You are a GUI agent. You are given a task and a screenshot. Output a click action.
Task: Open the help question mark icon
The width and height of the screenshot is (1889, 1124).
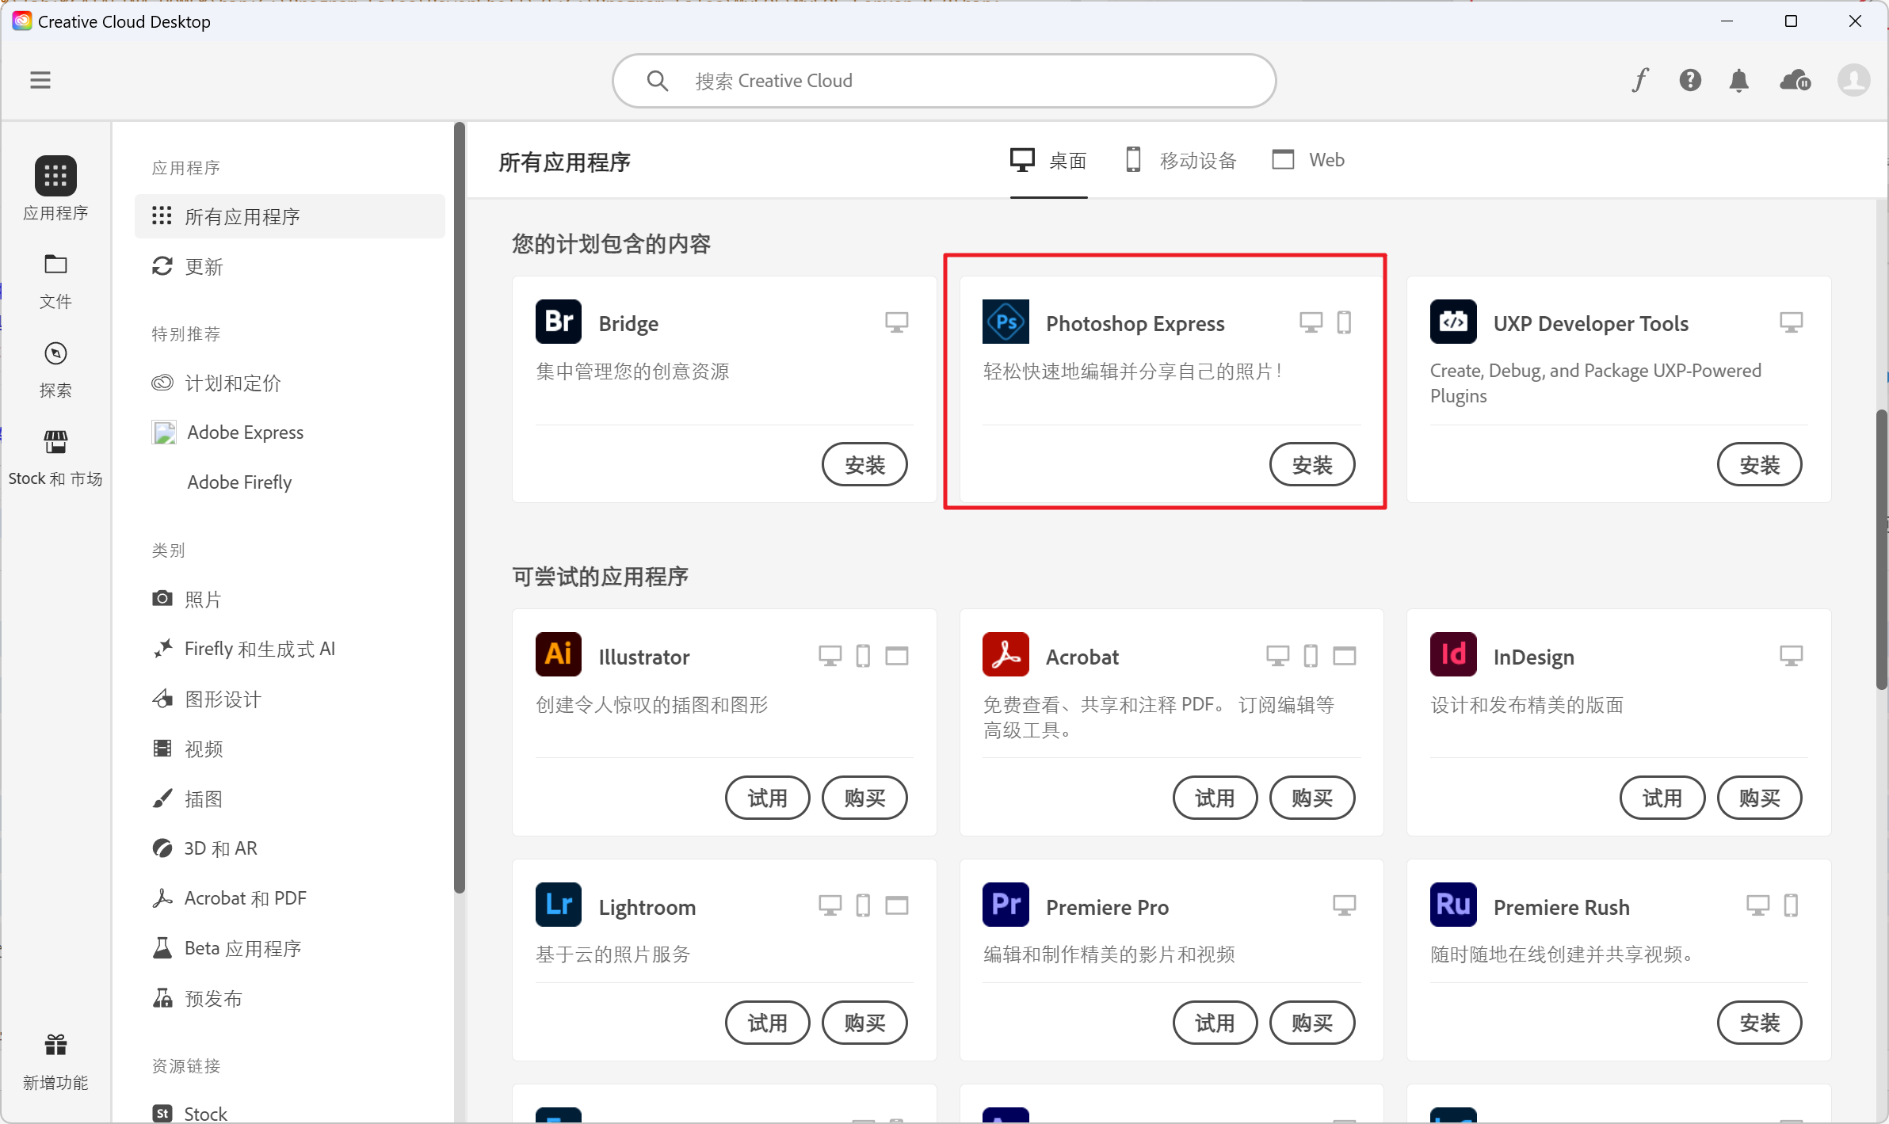pyautogui.click(x=1690, y=80)
